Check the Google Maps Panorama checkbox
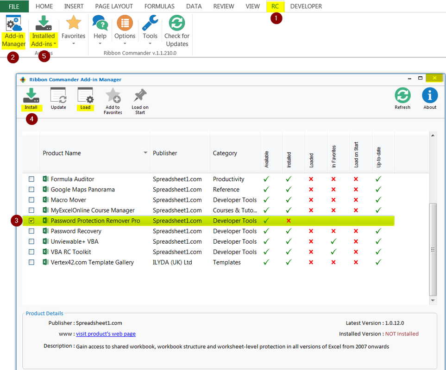 31,190
